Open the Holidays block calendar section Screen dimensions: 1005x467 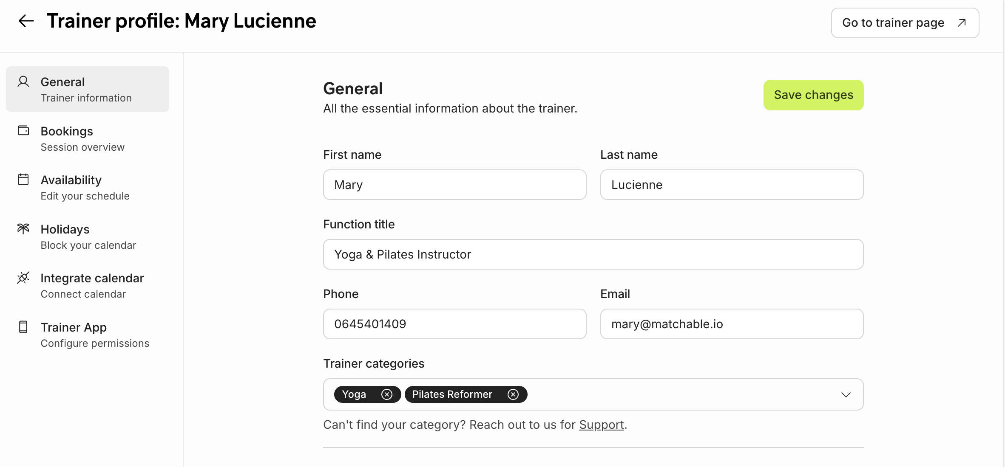[87, 237]
